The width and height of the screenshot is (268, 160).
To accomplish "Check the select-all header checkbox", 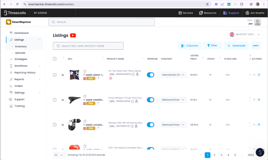I will (55, 59).
